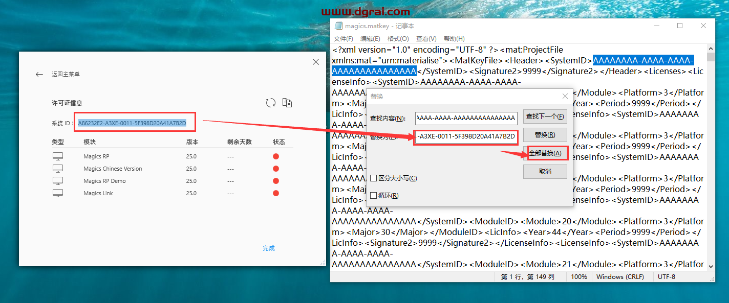The width and height of the screenshot is (729, 303).
Task: Click the 许可证信息 heading
Action: 67,103
